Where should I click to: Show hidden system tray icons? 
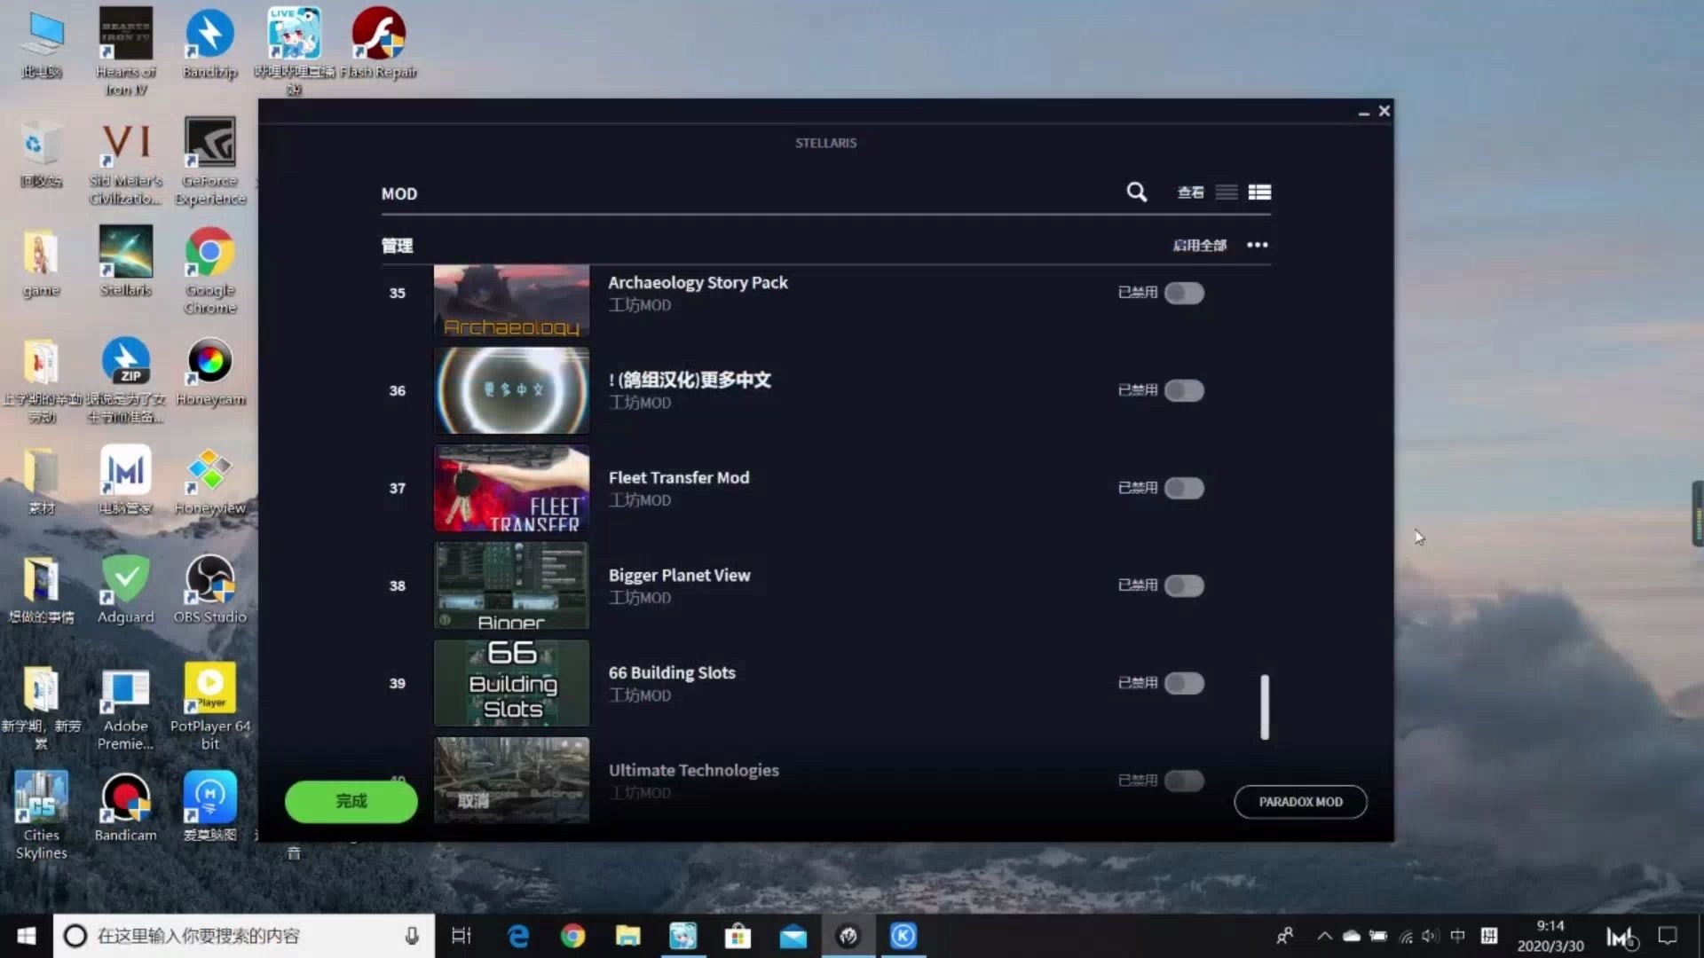1324,936
